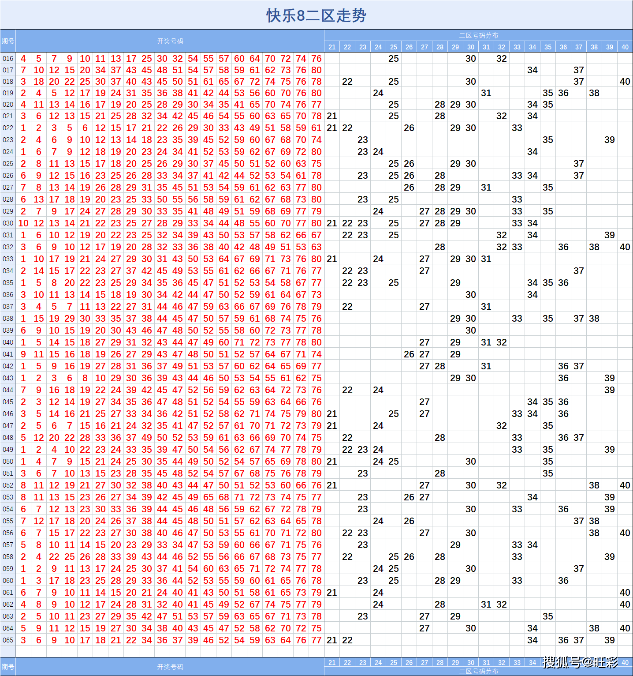The width and height of the screenshot is (633, 676).
Task: Select the black 37 in row 059
Action: 579,569
